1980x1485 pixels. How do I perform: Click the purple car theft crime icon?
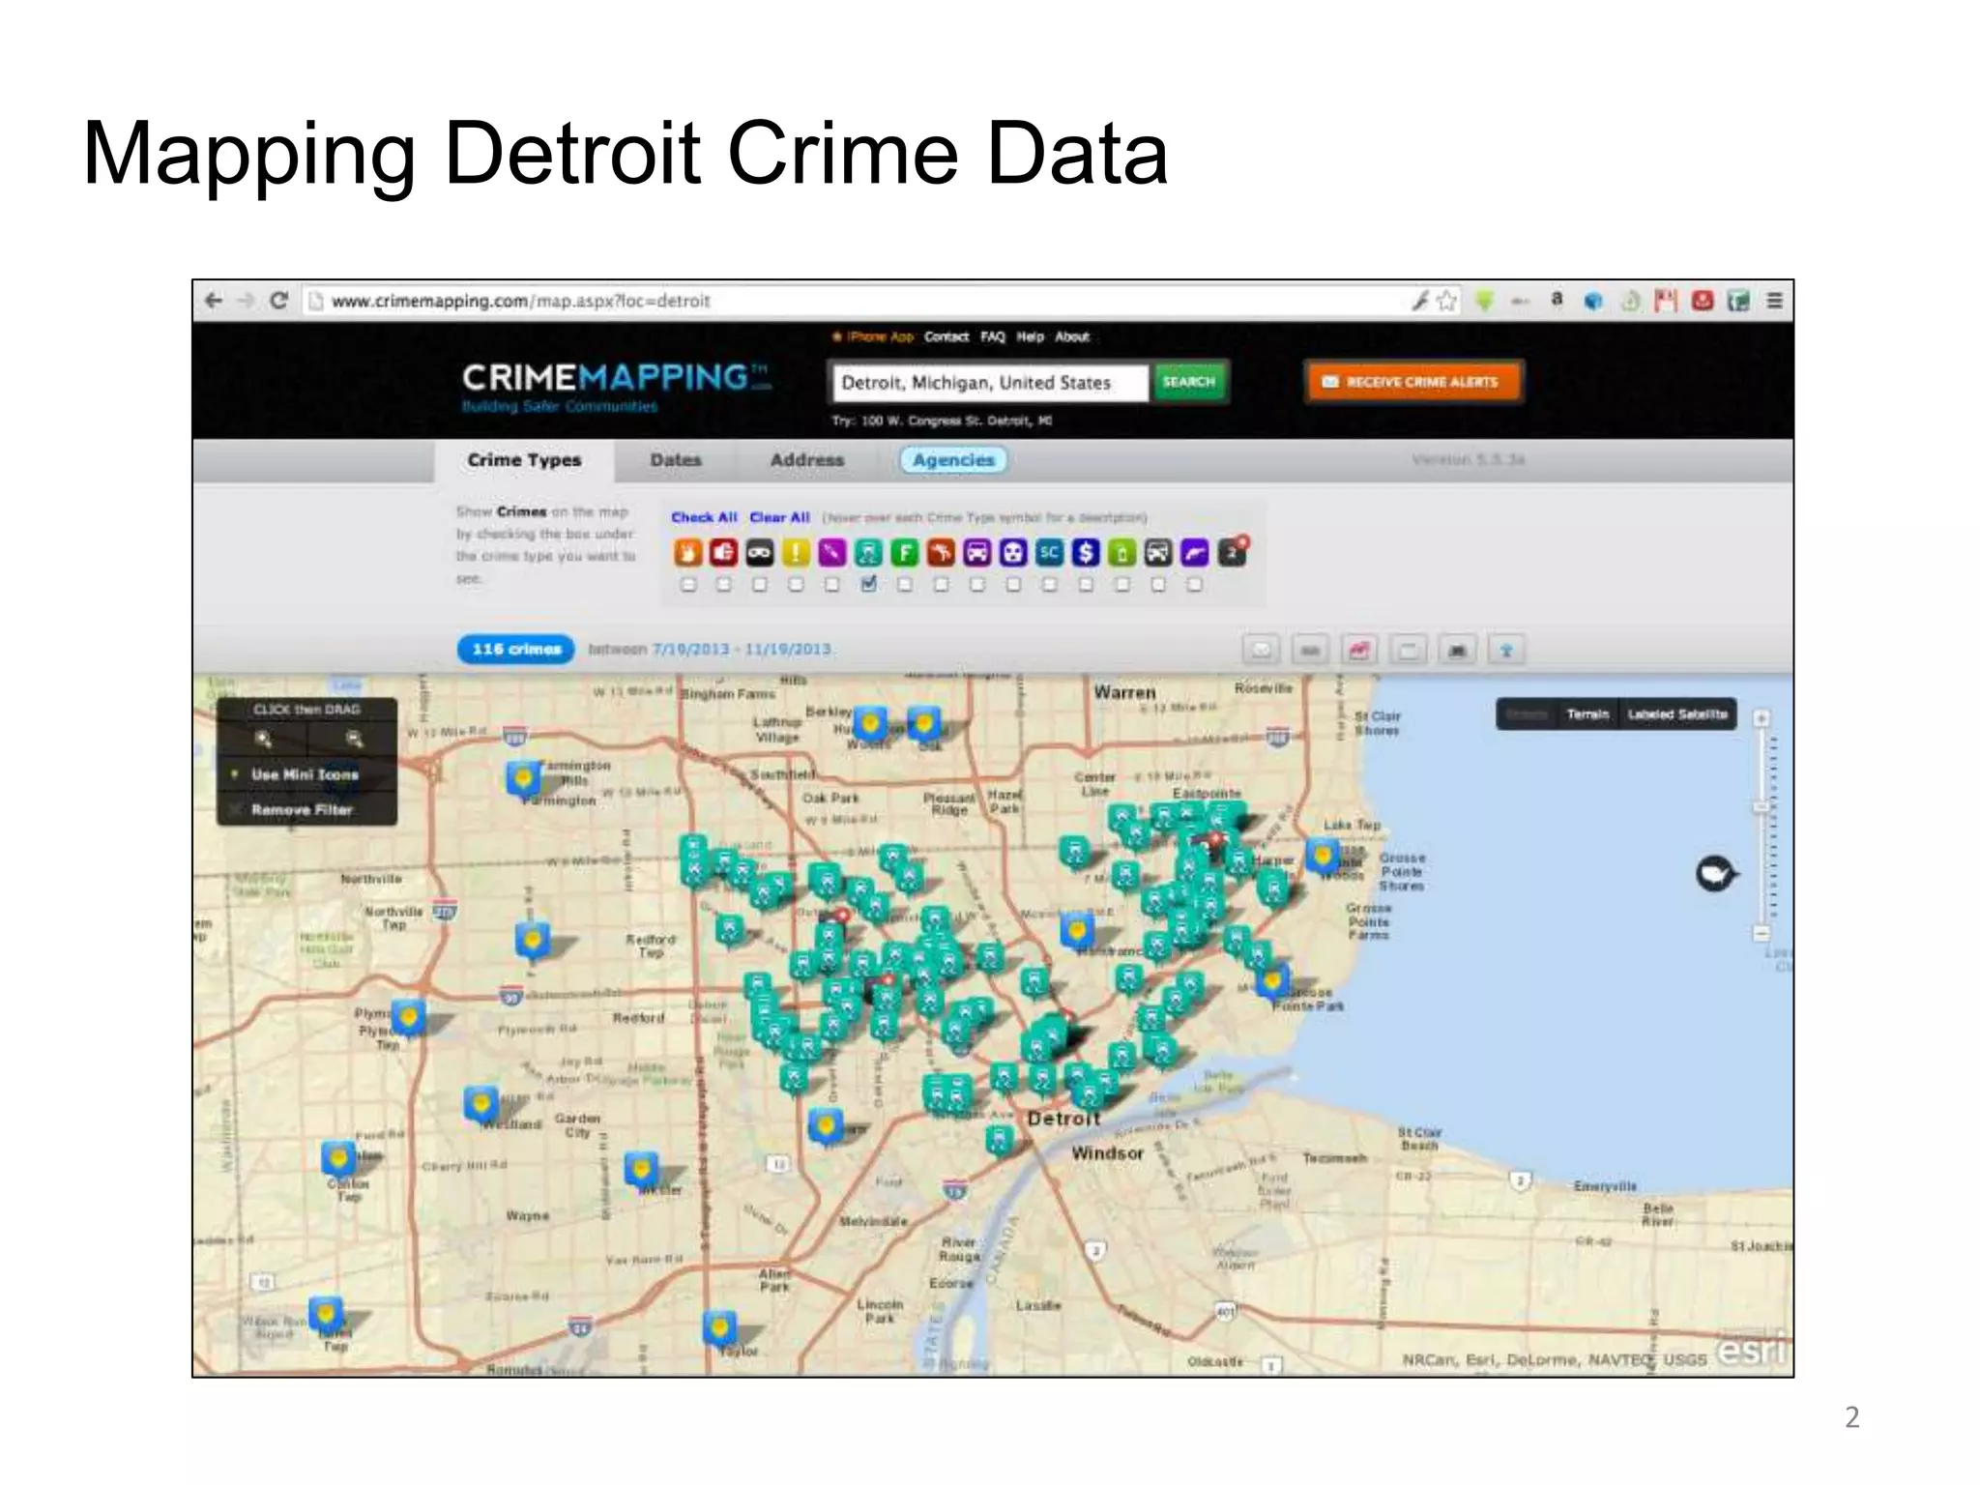point(977,552)
